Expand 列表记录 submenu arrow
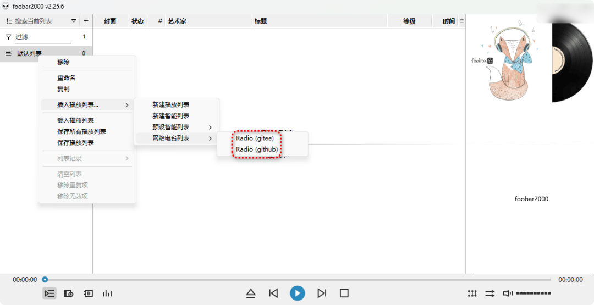 click(x=127, y=159)
